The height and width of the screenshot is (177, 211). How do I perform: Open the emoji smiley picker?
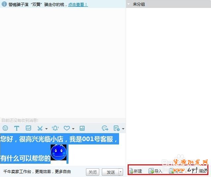coord(5,128)
